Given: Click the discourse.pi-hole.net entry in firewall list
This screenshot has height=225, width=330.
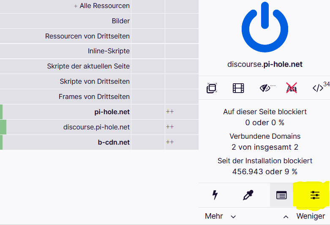Looking at the screenshot, I should pos(65,127).
